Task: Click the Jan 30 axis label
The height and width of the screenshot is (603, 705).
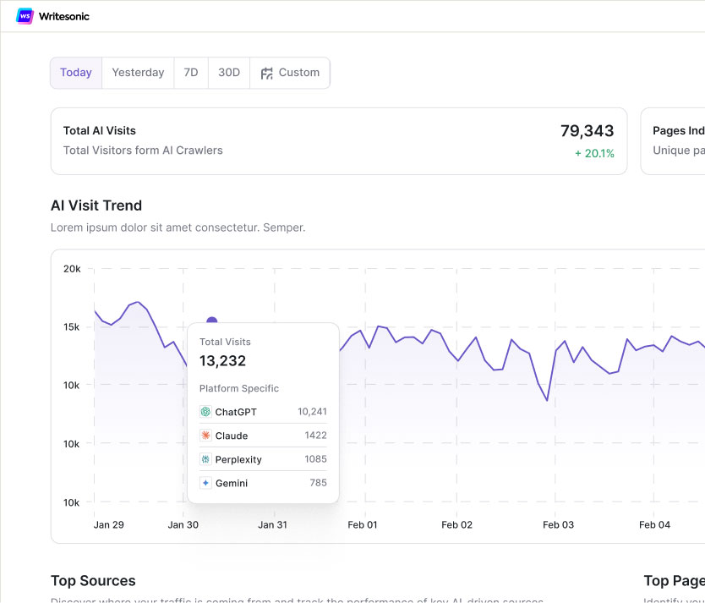Action: click(183, 524)
